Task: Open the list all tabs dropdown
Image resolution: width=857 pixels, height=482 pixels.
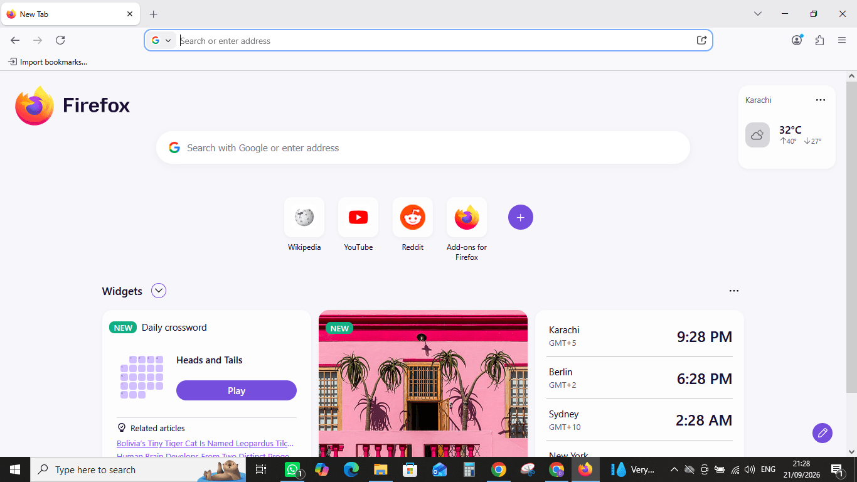Action: click(758, 14)
